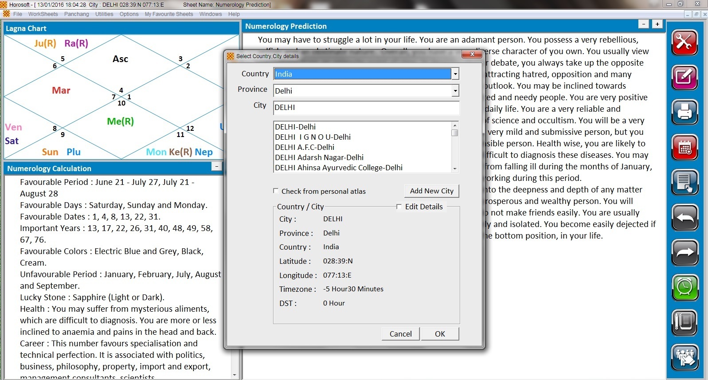This screenshot has height=380, width=708.
Task: Click Ju(R) in the Lagna Chart
Action: 45,43
